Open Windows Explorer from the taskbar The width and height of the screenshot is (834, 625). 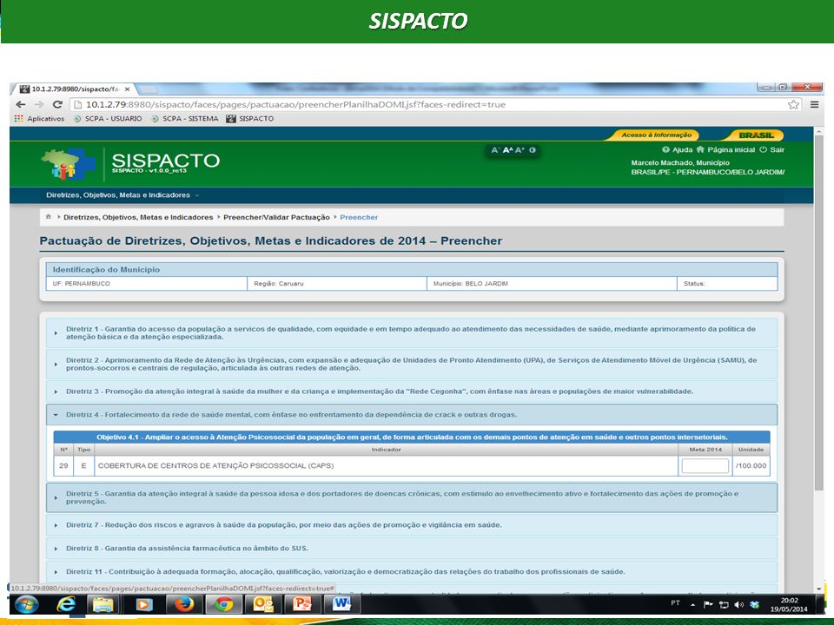[x=103, y=605]
